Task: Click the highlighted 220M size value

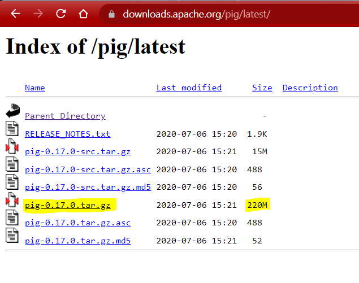Action: point(257,205)
